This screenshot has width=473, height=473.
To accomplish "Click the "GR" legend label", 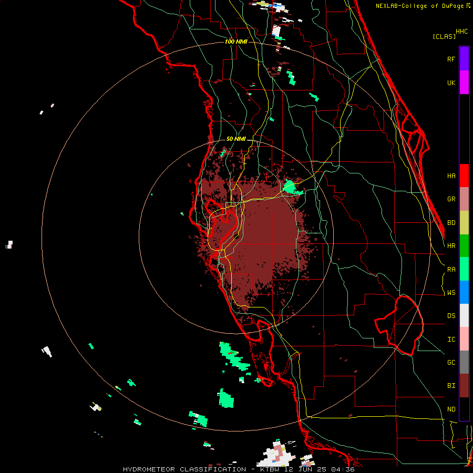I will [451, 199].
